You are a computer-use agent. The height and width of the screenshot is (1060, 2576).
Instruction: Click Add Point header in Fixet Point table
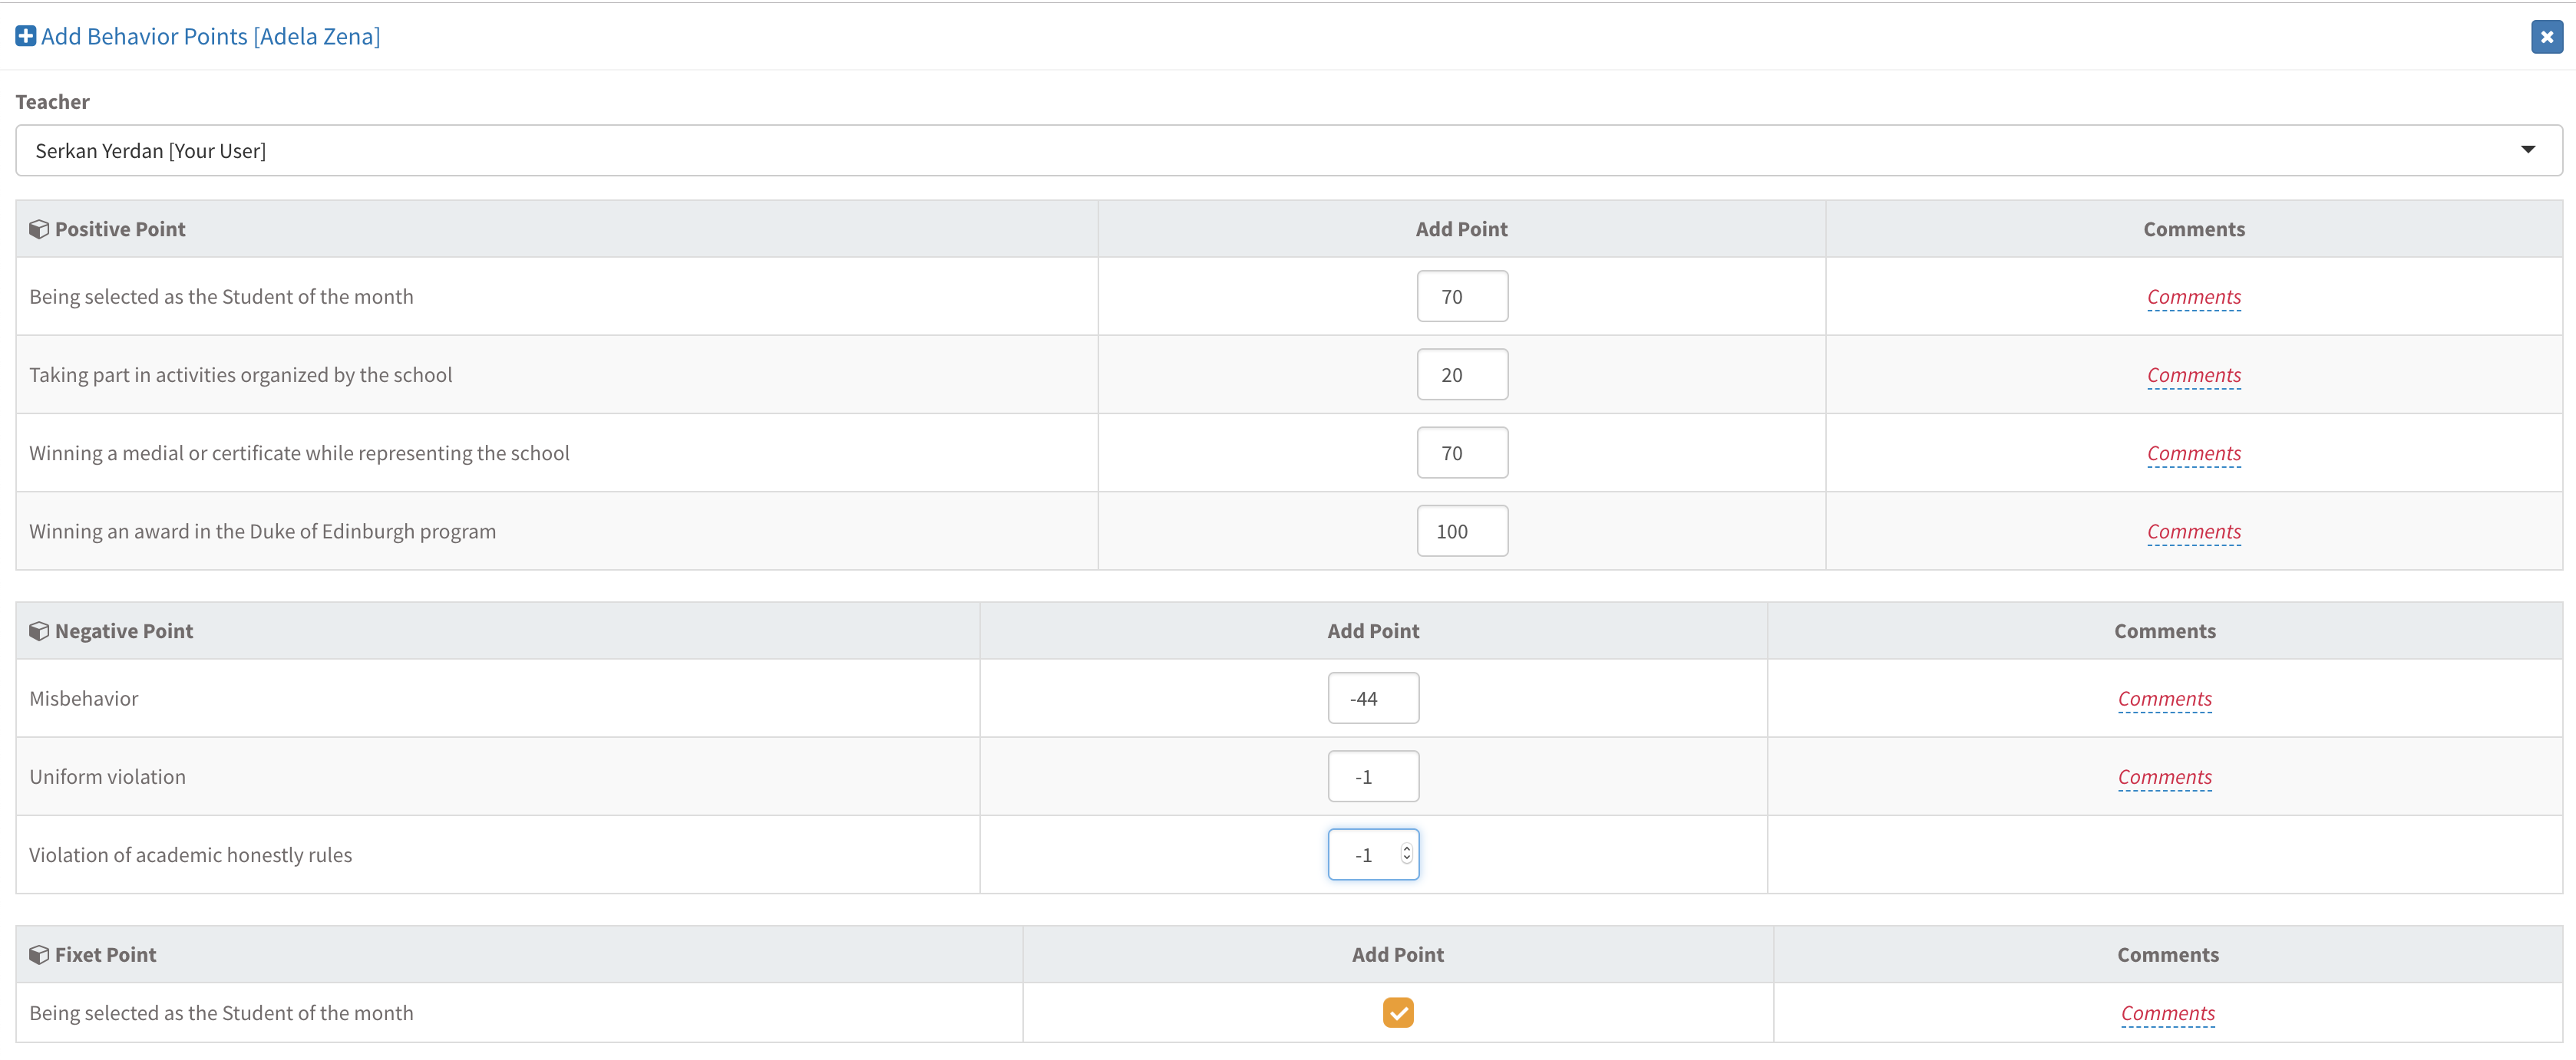[x=1398, y=955]
